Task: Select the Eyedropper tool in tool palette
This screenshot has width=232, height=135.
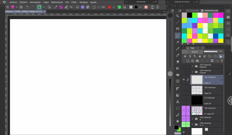Action: (x=177, y=49)
